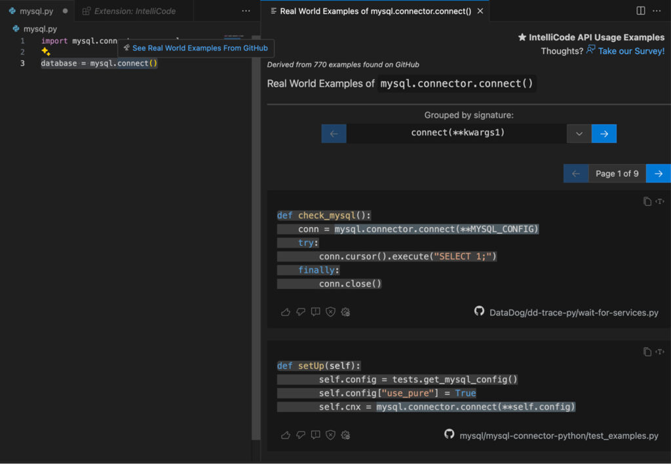Viewport: 671px width, 464px height.
Task: Click the previous page arrow in pagination
Action: click(x=575, y=173)
